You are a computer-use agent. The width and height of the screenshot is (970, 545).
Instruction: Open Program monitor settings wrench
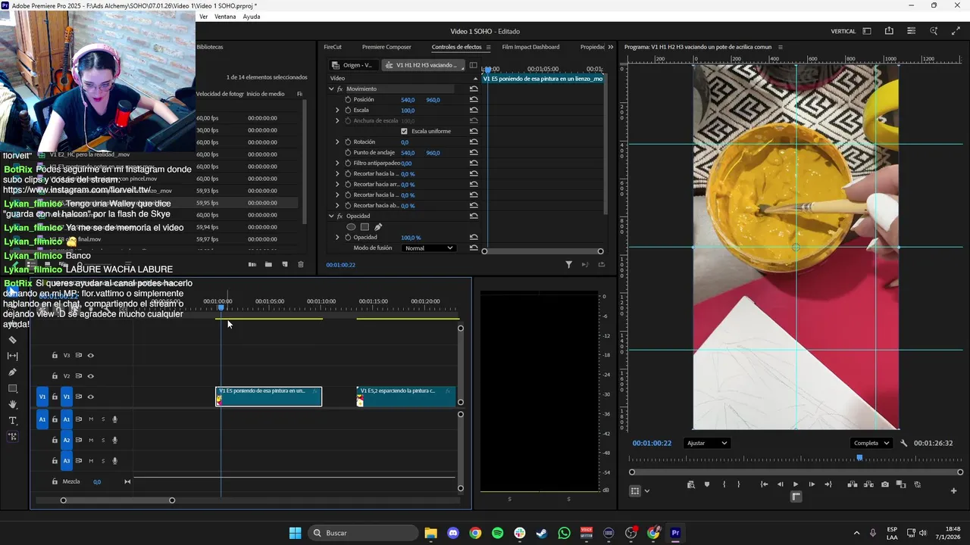point(903,443)
